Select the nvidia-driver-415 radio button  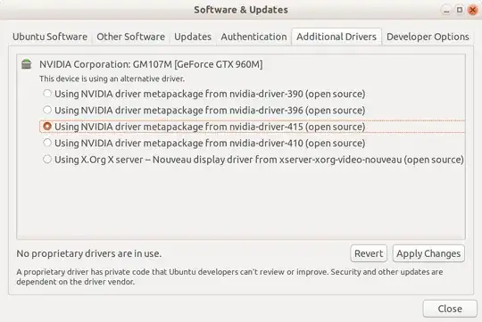(47, 127)
